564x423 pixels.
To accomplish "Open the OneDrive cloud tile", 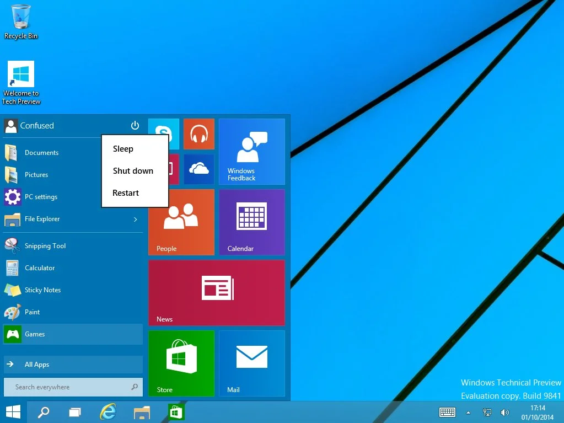I will coord(199,169).
